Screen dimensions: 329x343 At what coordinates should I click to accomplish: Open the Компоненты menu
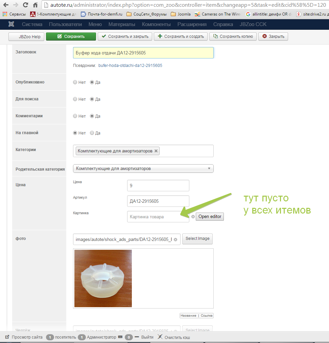point(156,24)
